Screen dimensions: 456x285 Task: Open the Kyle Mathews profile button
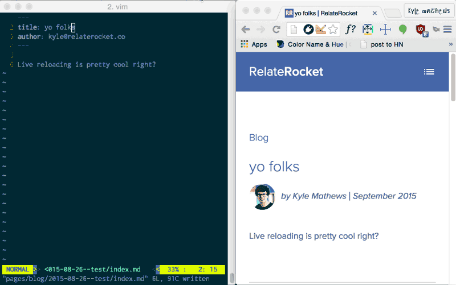tap(429, 11)
